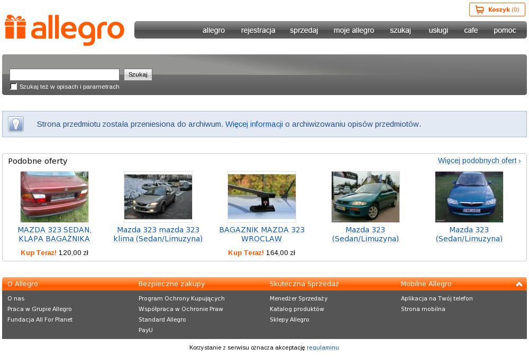This screenshot has width=529, height=358.
Task: Open the cafe menu item
Action: coord(471,30)
